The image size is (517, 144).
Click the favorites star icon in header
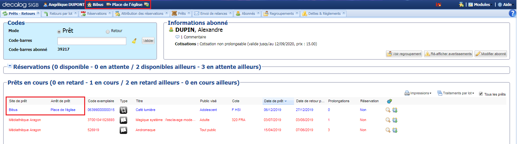pyautogui.click(x=461, y=4)
